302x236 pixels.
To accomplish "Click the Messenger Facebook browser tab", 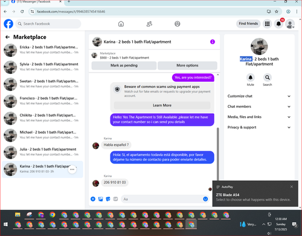I will pos(36,2).
